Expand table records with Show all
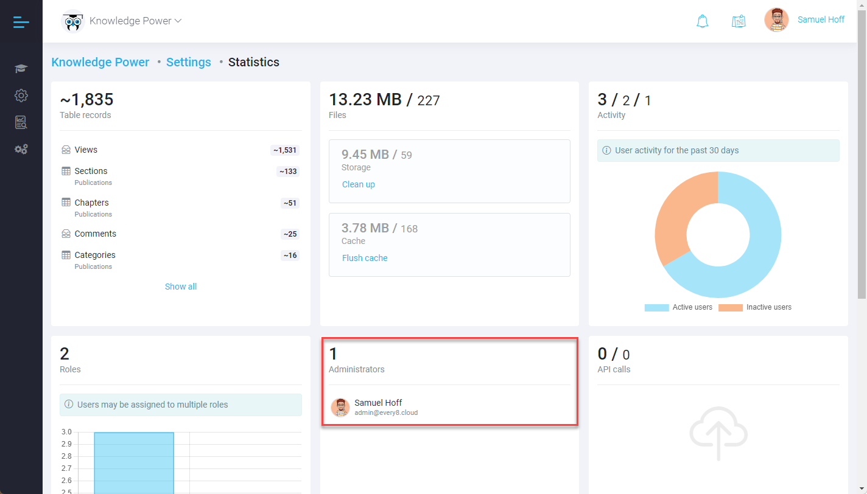Screen dimensions: 867x494 click(x=181, y=287)
